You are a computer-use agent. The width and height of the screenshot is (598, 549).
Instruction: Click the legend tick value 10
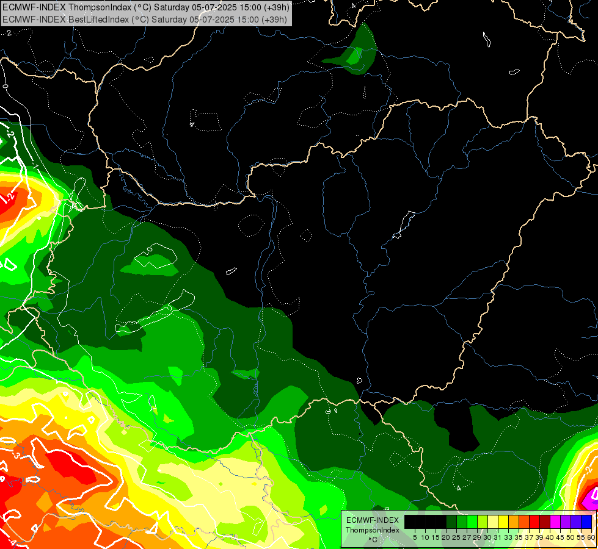click(x=425, y=537)
